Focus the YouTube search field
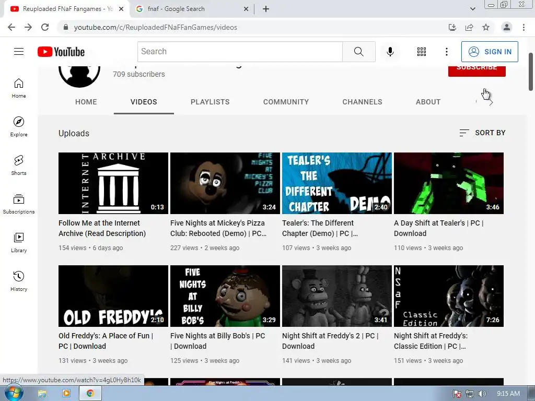This screenshot has width=535, height=401. (240, 52)
